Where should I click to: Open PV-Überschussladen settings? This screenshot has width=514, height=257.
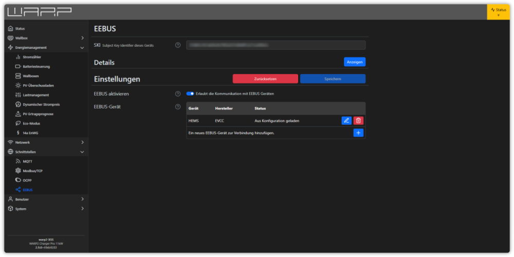[39, 85]
